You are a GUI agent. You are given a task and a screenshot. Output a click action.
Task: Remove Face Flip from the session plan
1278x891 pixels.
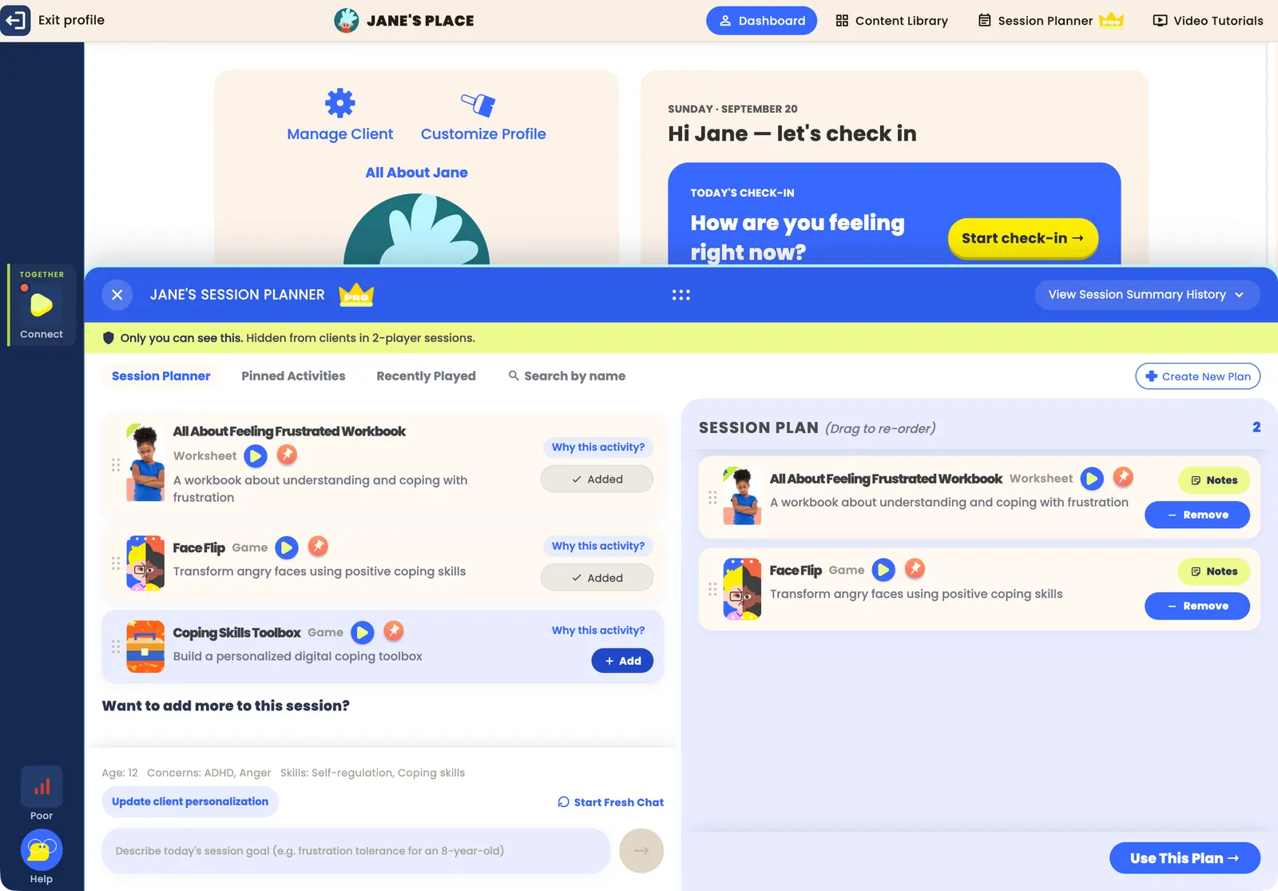click(1197, 606)
